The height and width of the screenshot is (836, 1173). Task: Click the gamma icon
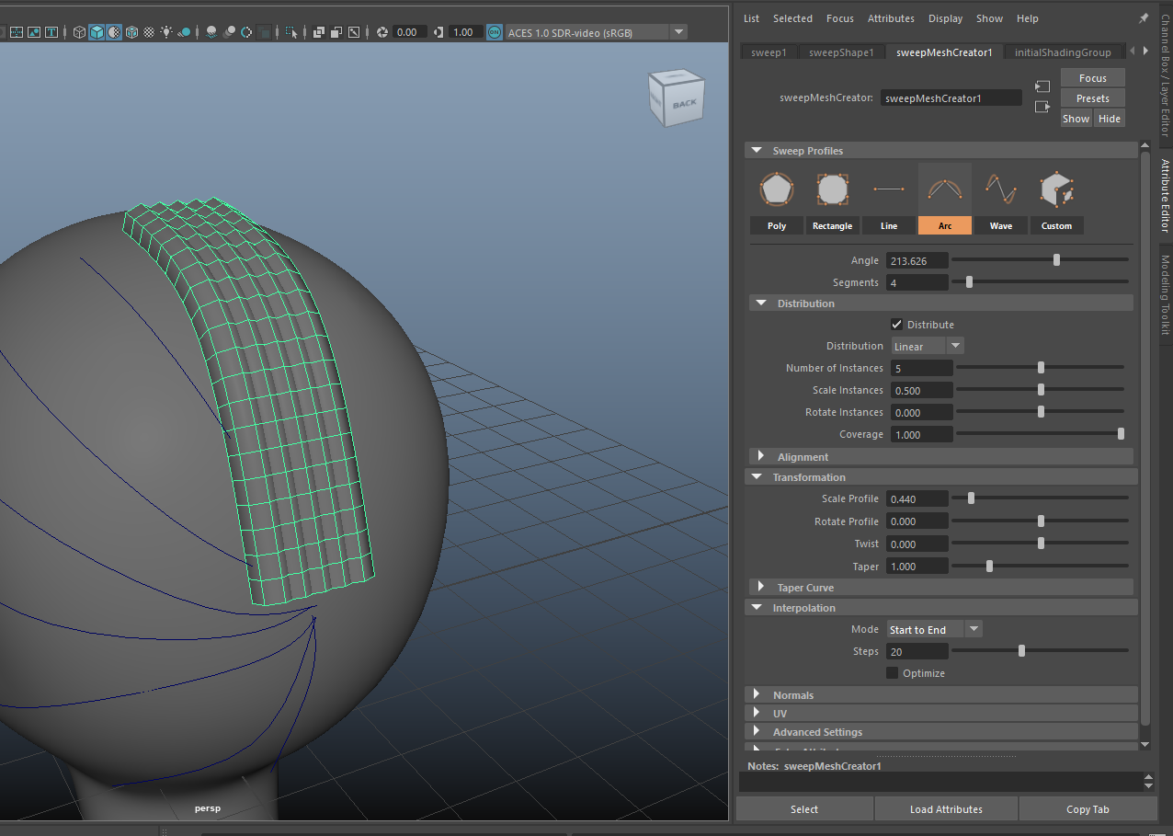tap(438, 32)
